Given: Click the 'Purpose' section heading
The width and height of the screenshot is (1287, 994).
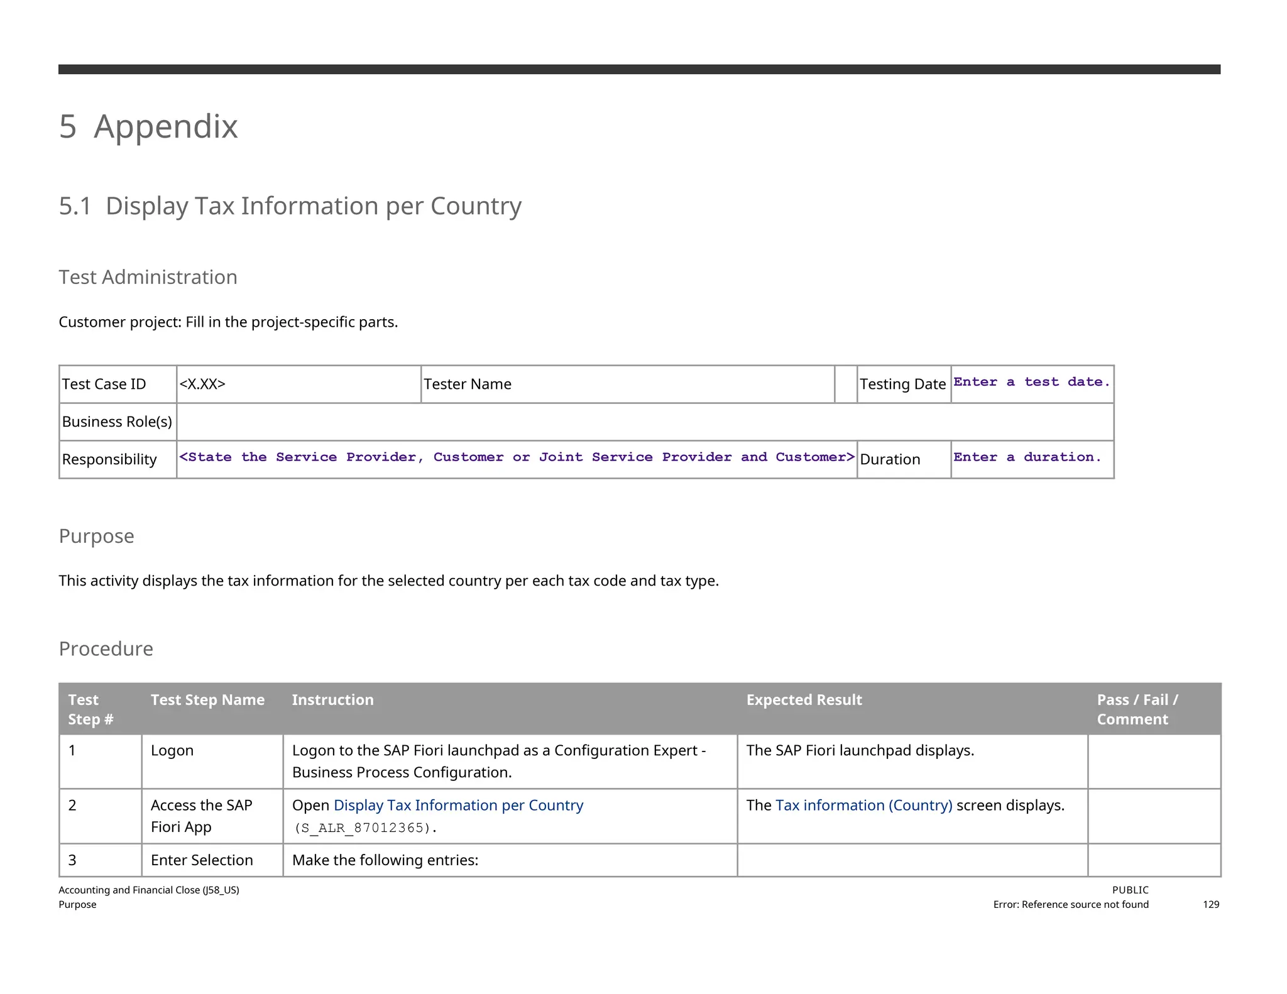Looking at the screenshot, I should coord(97,536).
